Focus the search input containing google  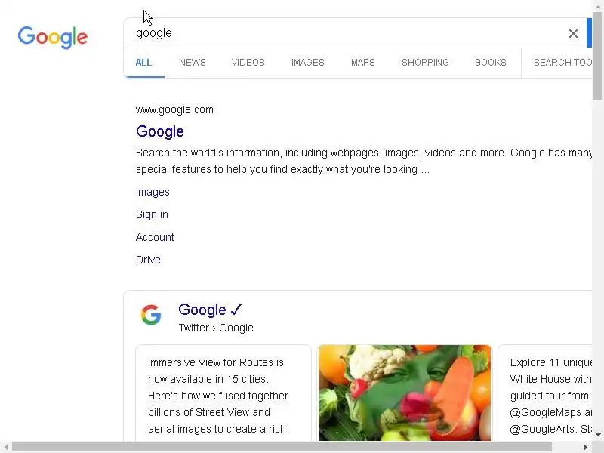(340, 33)
